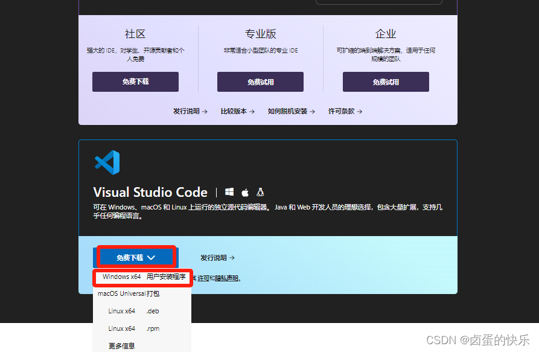The width and height of the screenshot is (539, 352).
Task: Click 免费试用 under the 企业 edition
Action: tap(385, 82)
